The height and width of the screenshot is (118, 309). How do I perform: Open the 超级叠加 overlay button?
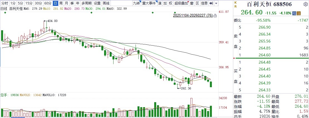point(181,3)
